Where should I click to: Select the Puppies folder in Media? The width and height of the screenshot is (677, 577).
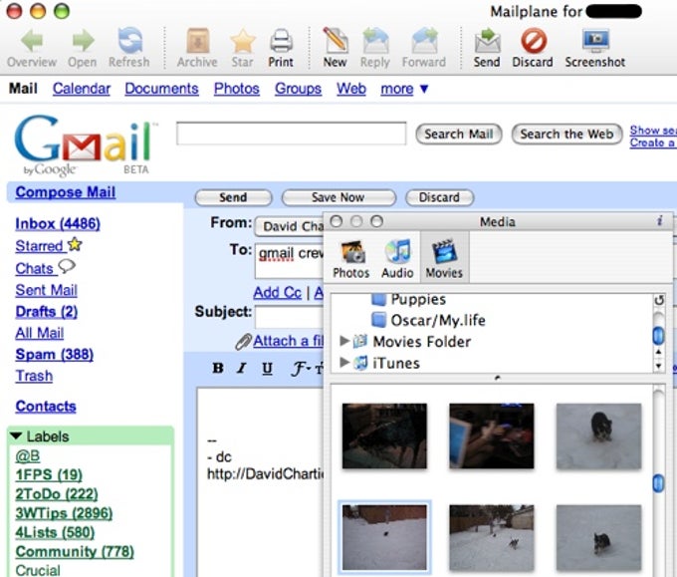pyautogui.click(x=408, y=299)
